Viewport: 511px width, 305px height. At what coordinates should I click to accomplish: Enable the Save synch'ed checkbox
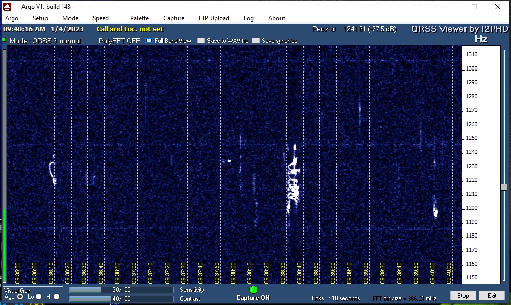pyautogui.click(x=256, y=41)
